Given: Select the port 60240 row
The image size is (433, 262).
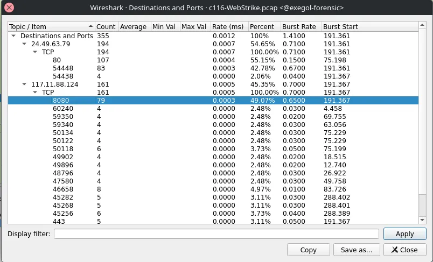Looking at the screenshot, I should pyautogui.click(x=213, y=108).
